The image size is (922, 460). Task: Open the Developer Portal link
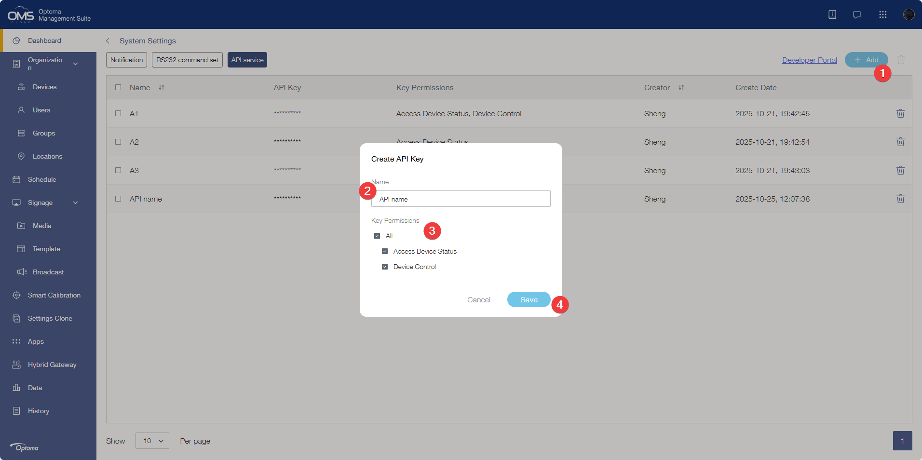[809, 60]
